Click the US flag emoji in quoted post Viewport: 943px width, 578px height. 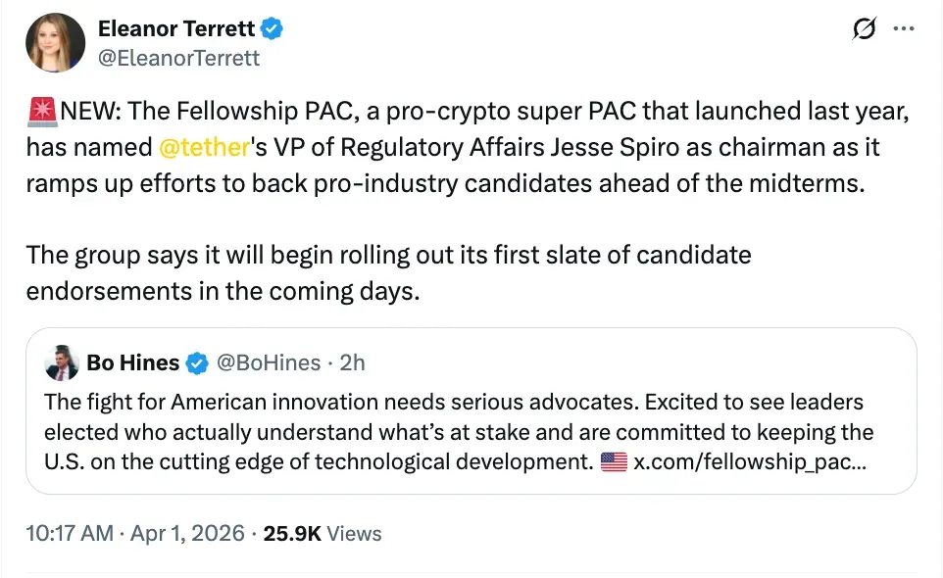coord(614,461)
